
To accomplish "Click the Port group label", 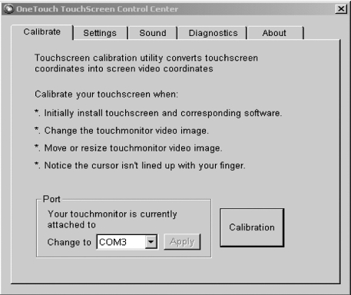I will point(51,199).
